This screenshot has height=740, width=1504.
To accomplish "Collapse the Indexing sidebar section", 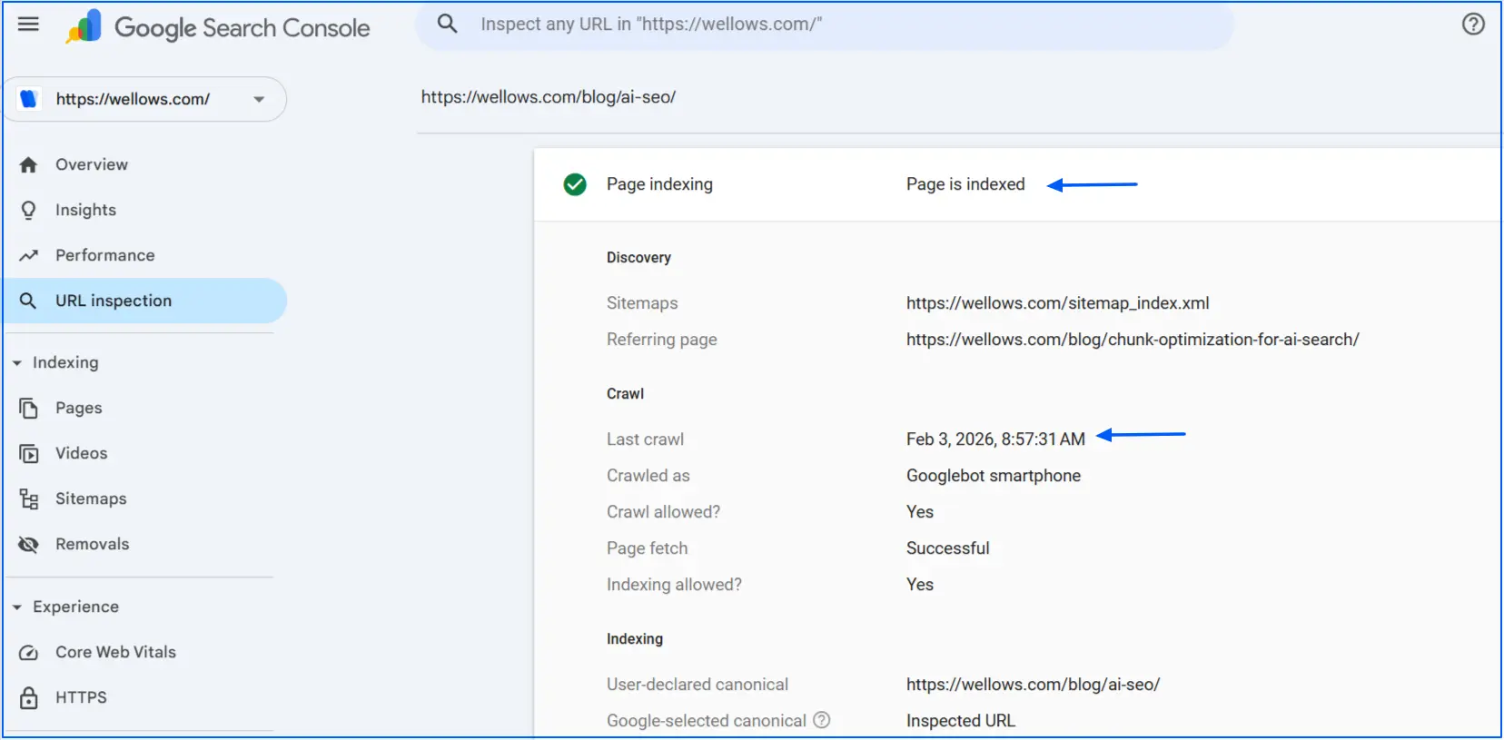I will [x=17, y=363].
